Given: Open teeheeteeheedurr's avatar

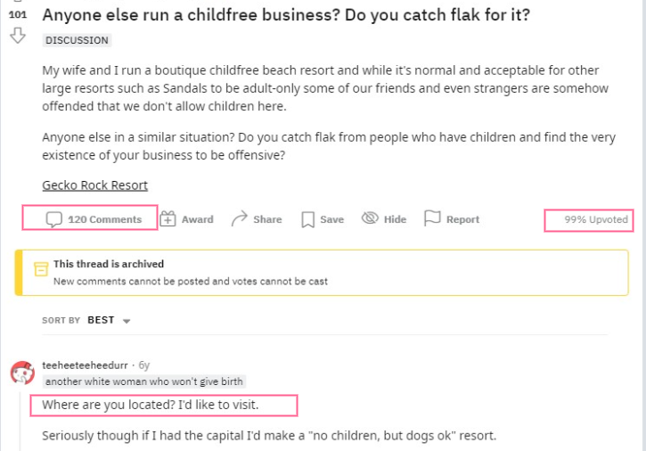Looking at the screenshot, I should click(x=22, y=373).
